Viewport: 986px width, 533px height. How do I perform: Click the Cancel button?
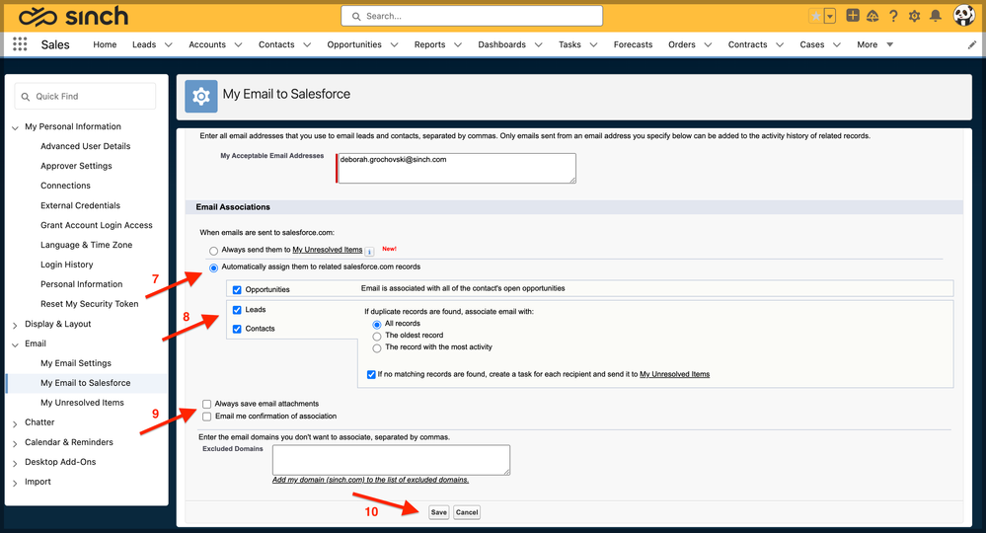467,512
